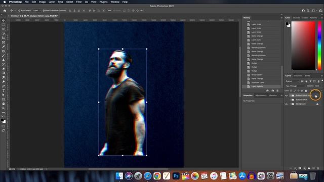Select the Brush tool
The height and width of the screenshot is (182, 324).
coord(4,56)
